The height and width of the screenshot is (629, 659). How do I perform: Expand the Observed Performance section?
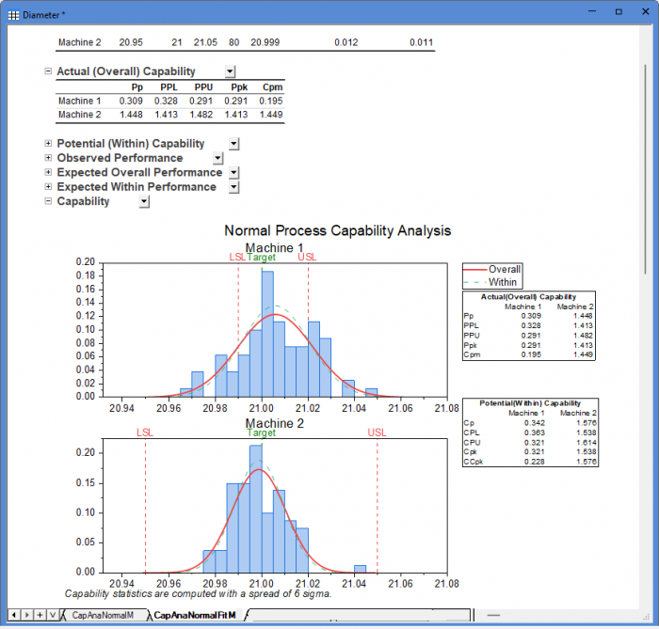[48, 158]
